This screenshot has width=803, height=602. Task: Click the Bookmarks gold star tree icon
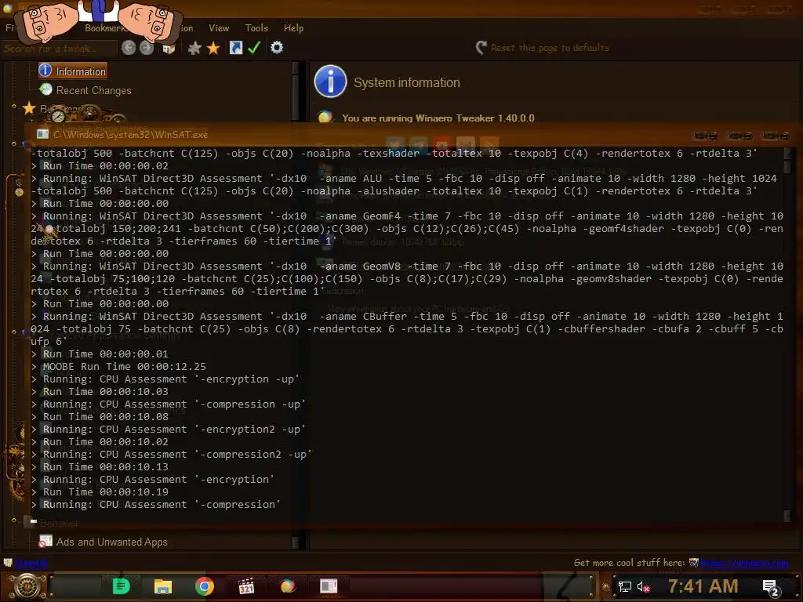coord(29,108)
